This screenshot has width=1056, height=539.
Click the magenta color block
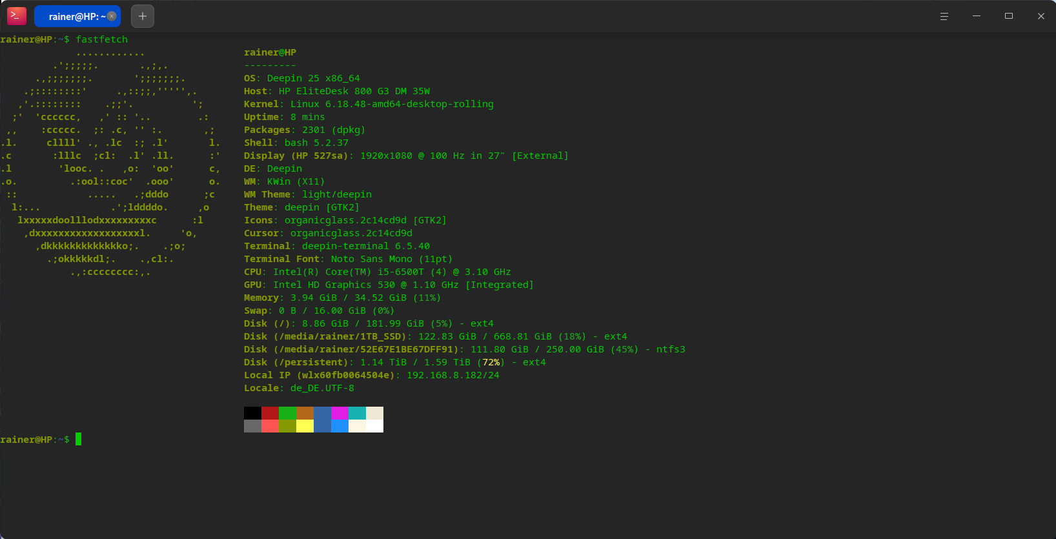click(340, 413)
